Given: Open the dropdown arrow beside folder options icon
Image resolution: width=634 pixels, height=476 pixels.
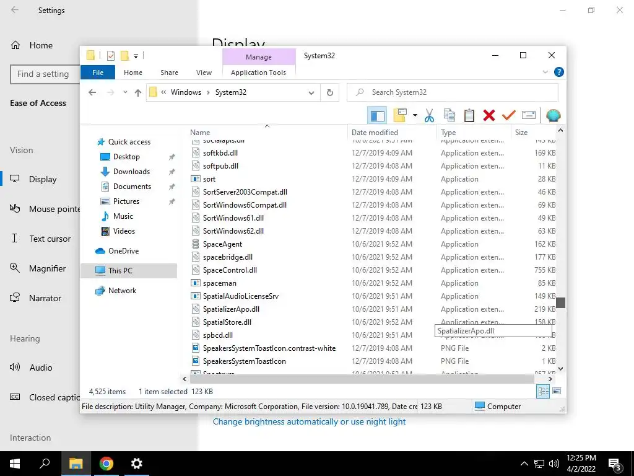Looking at the screenshot, I should (x=415, y=116).
